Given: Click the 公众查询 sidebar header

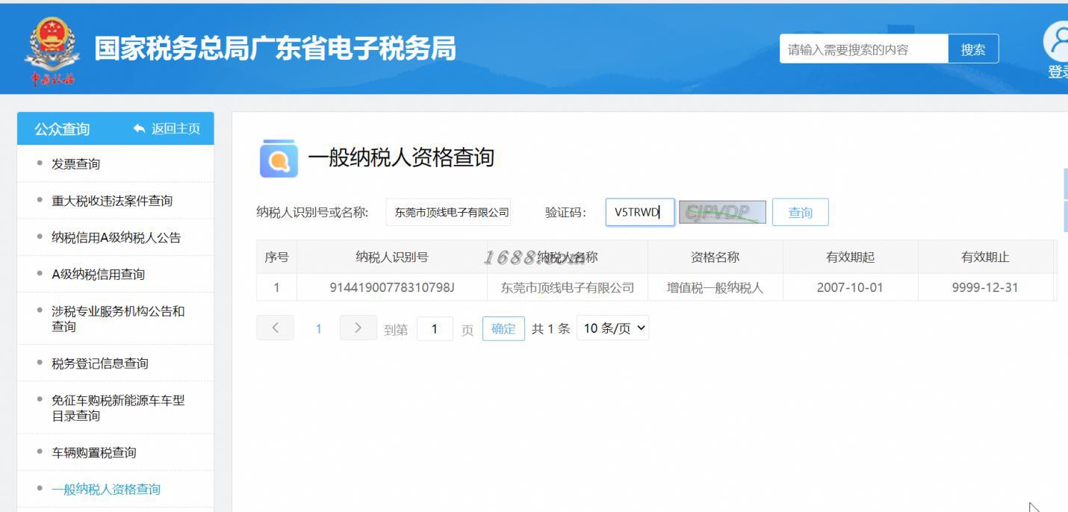Looking at the screenshot, I should pyautogui.click(x=62, y=129).
